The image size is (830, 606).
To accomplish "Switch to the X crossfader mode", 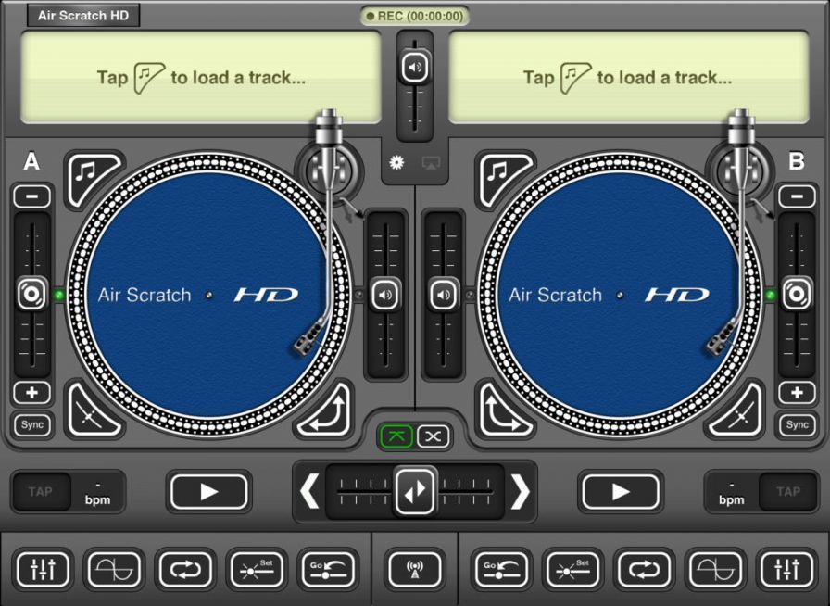I will tap(432, 436).
